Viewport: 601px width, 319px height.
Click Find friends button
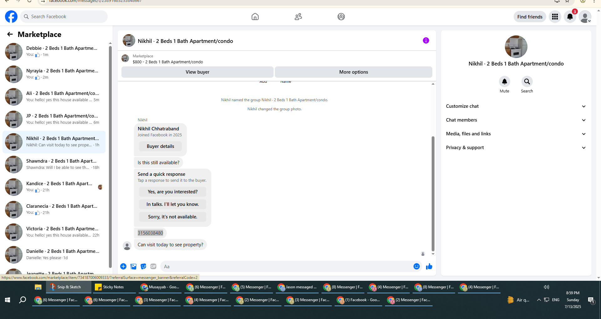pos(530,17)
